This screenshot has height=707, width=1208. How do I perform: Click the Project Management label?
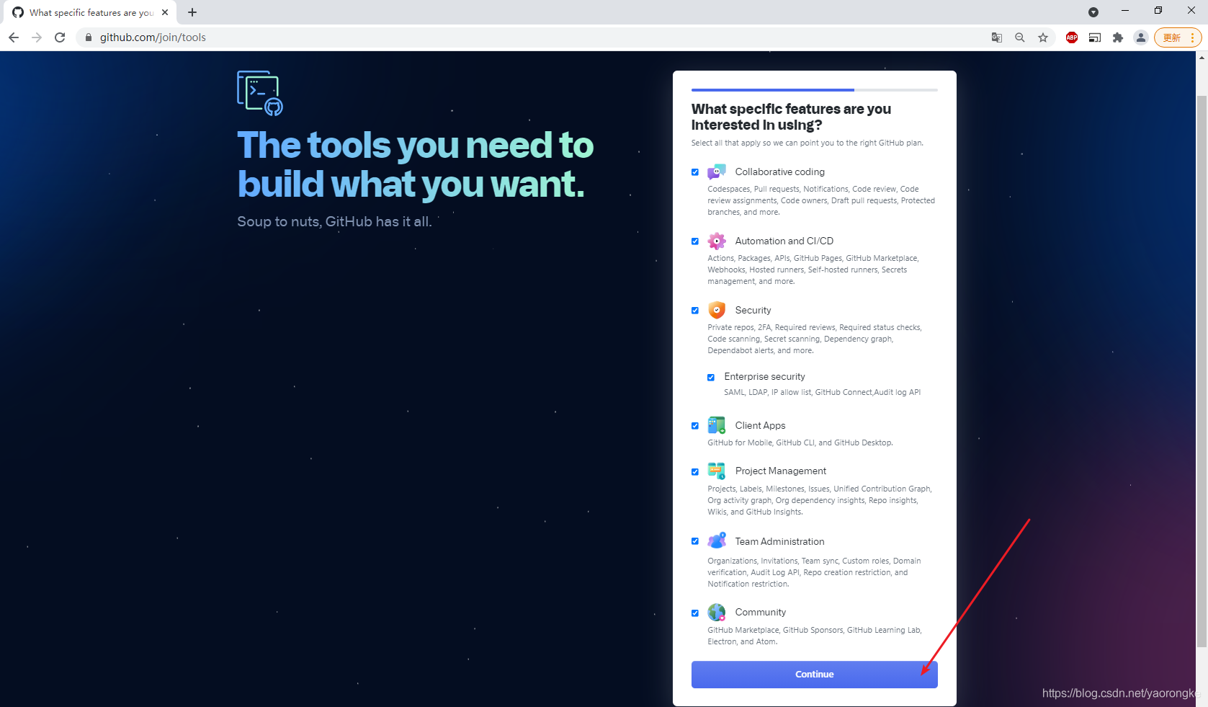(781, 471)
